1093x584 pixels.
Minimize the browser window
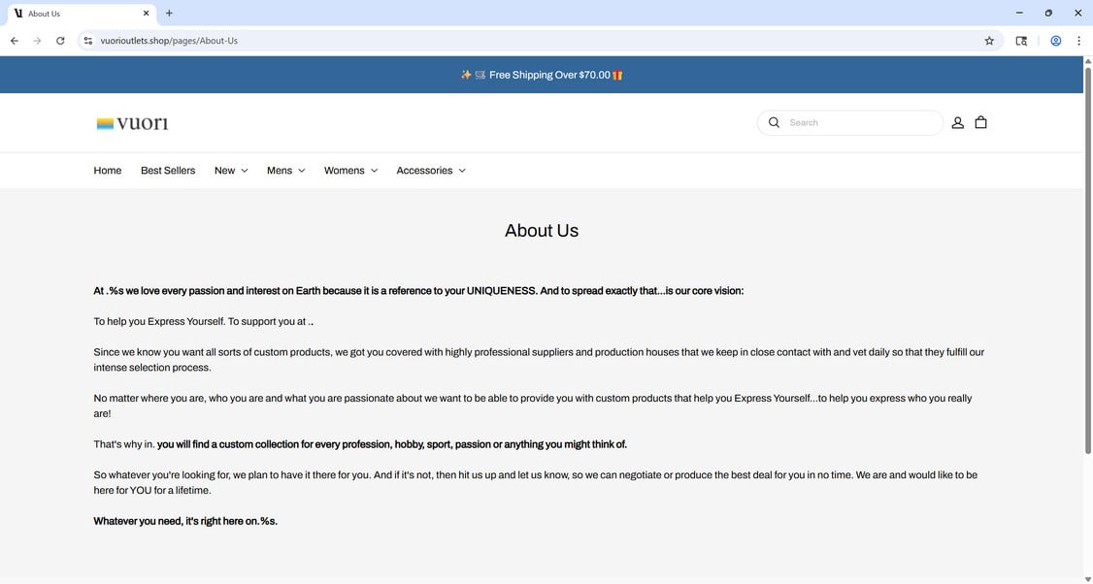click(x=1019, y=14)
